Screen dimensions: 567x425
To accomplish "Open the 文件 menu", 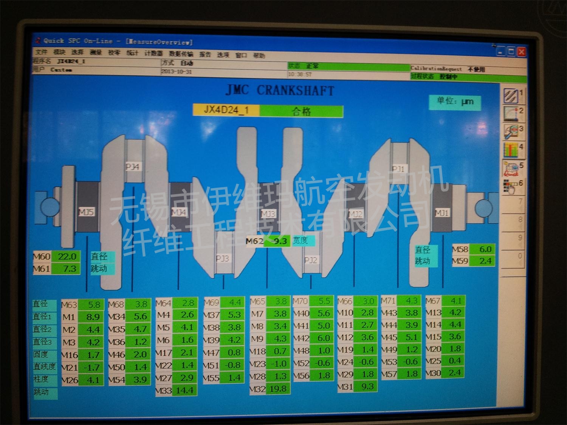I will click(x=41, y=52).
